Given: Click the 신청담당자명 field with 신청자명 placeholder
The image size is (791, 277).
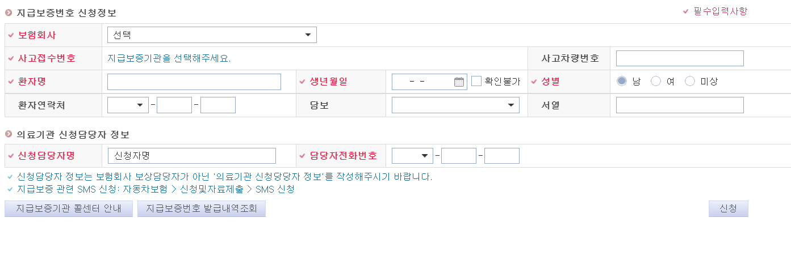Looking at the screenshot, I should click(x=191, y=156).
